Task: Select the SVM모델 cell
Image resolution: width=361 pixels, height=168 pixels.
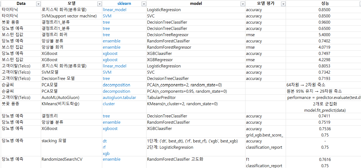Action: click(71, 72)
